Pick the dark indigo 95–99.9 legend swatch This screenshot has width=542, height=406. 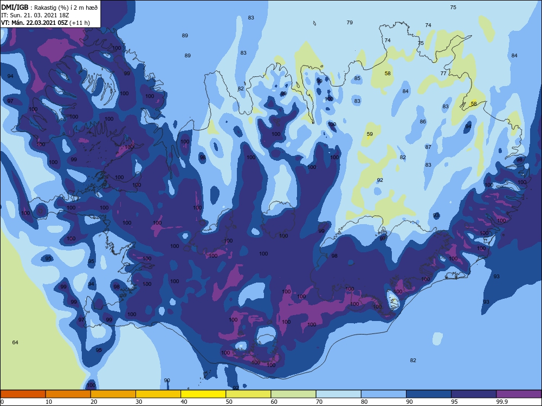(x=474, y=394)
